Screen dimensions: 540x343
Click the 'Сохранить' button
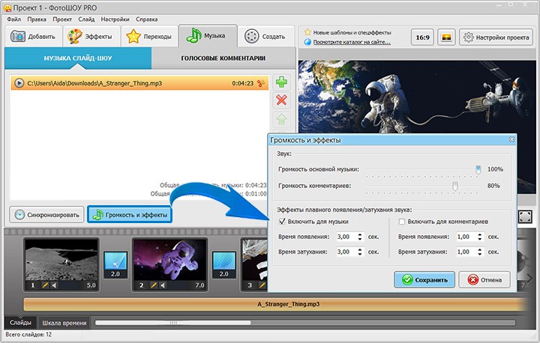(x=424, y=279)
